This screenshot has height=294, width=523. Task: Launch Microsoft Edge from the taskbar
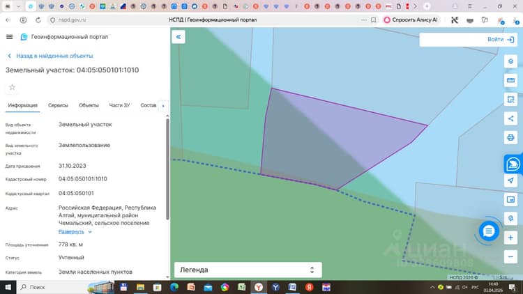pos(174,287)
